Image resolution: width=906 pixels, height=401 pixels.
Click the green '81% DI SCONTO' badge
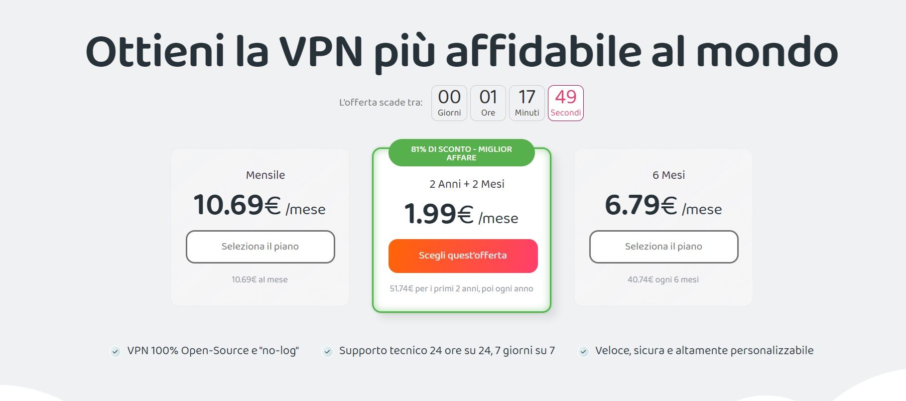click(x=462, y=153)
